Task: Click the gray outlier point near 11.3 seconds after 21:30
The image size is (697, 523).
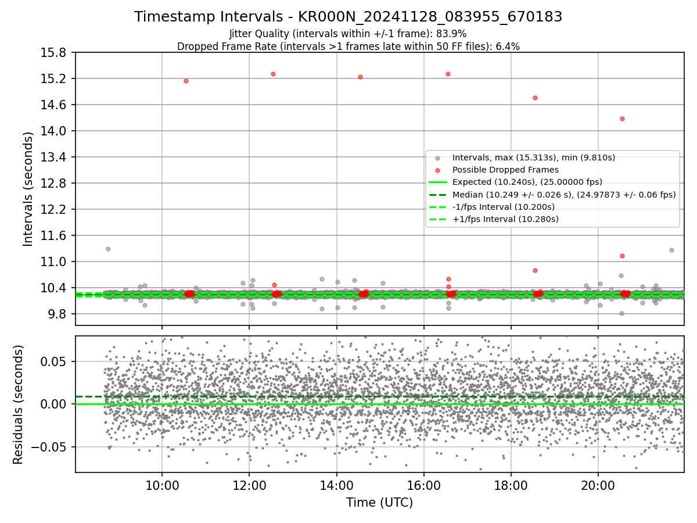Action: coord(671,250)
